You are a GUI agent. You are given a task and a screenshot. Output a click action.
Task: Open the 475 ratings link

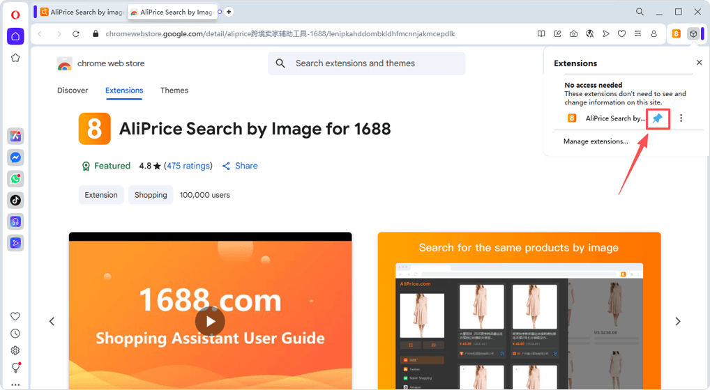click(188, 166)
